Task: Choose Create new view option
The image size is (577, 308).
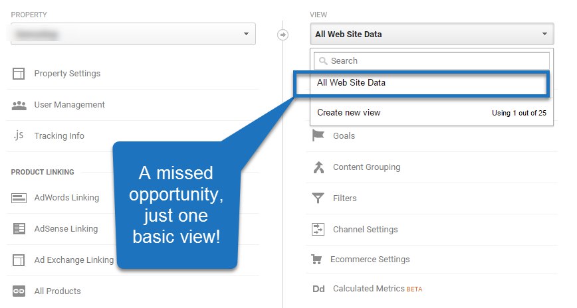Action: pos(349,113)
